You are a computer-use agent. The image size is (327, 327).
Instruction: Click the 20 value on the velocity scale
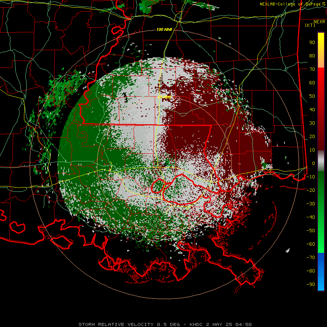coord(312,136)
